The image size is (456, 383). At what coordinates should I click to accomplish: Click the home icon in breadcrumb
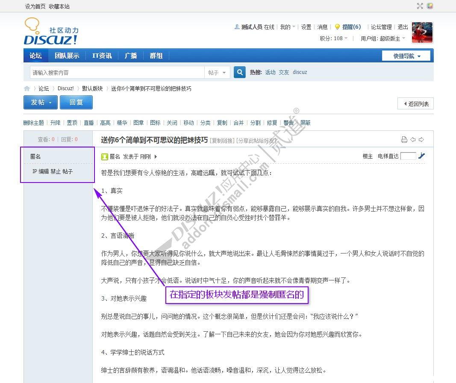point(27,88)
